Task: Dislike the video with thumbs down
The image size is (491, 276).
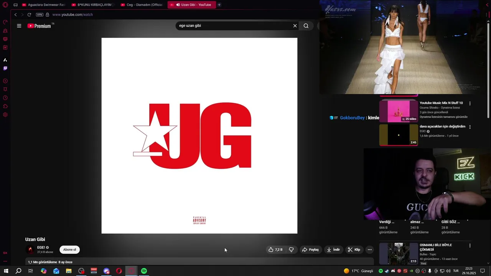Action: (291, 250)
